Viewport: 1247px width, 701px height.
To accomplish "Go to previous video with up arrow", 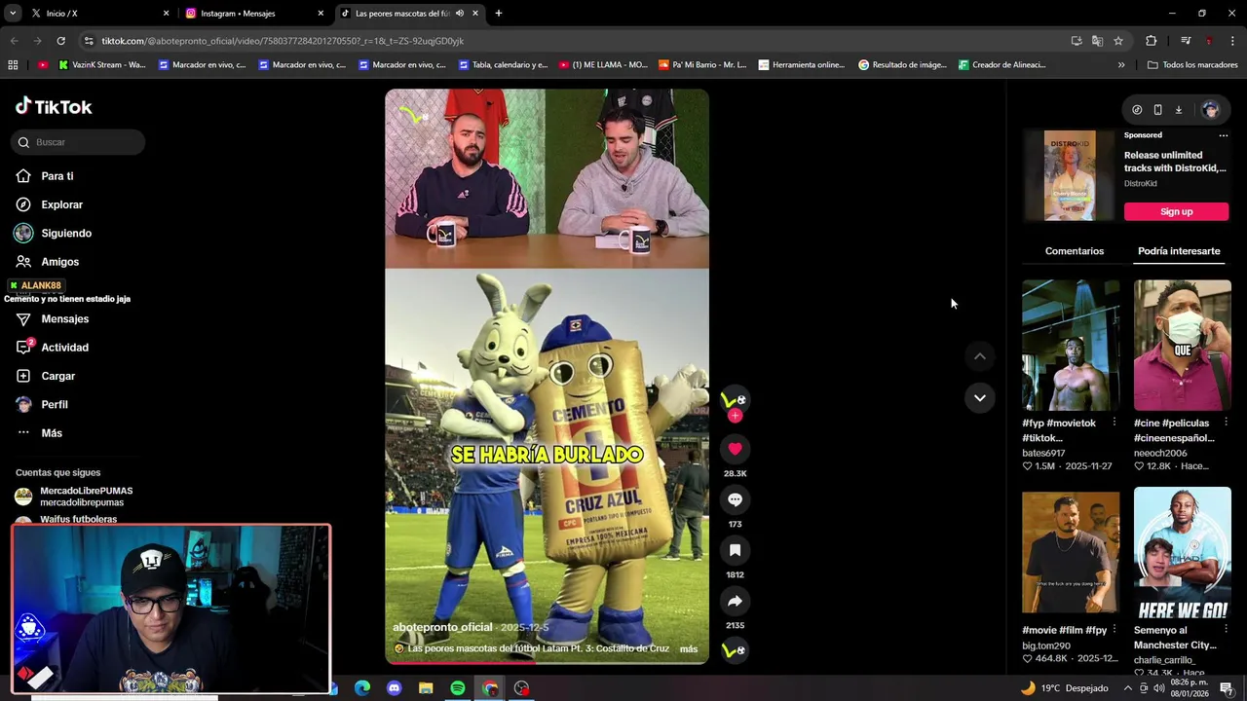I will [979, 356].
